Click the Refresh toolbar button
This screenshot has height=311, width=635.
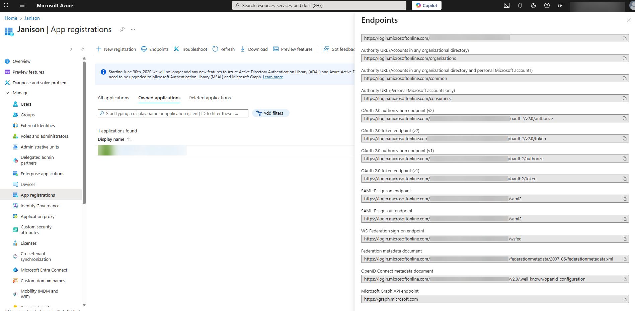point(224,49)
